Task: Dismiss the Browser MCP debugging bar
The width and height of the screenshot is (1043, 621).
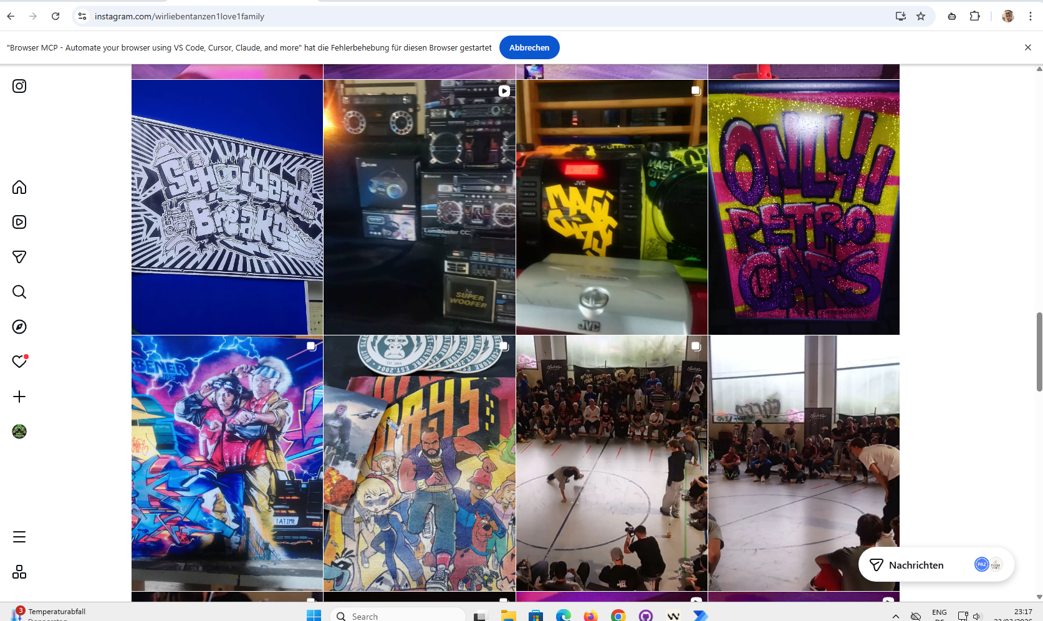Action: (x=1027, y=47)
